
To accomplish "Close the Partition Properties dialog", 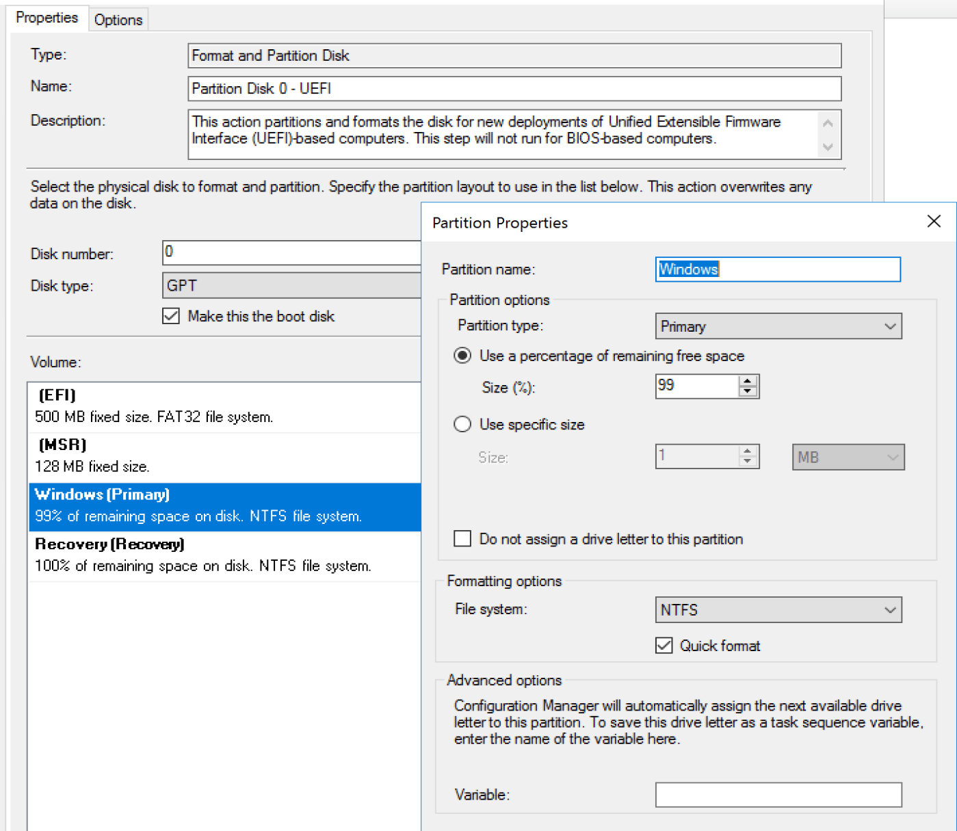I will pos(934,222).
